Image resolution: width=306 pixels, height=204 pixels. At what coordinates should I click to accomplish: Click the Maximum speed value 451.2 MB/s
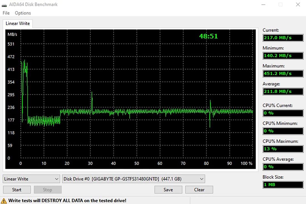pos(283,73)
